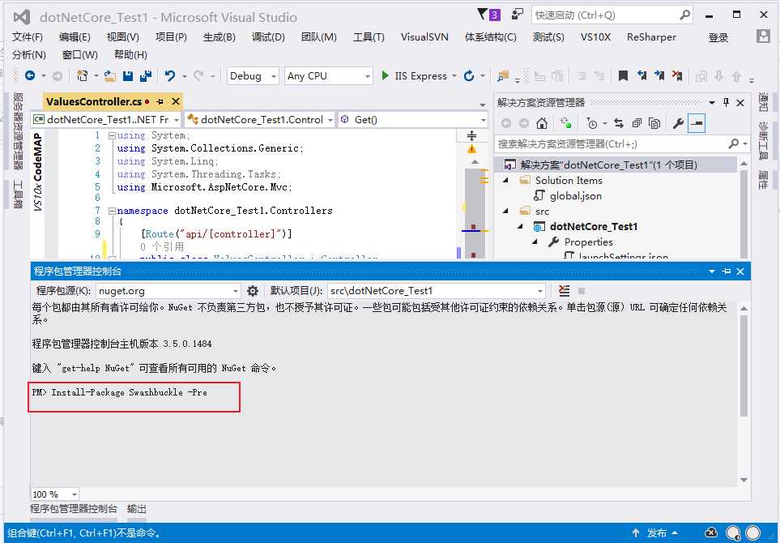Switch to the 输出 tab
780x543 pixels.
coord(137,509)
